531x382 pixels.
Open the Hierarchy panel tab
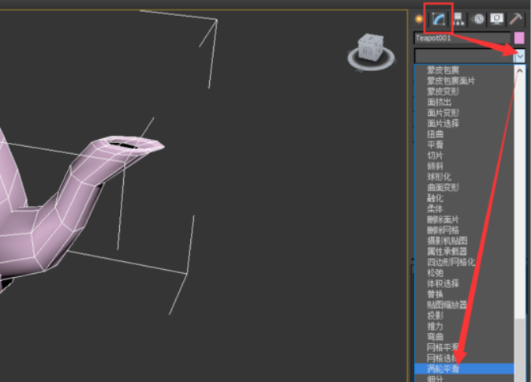tap(459, 19)
